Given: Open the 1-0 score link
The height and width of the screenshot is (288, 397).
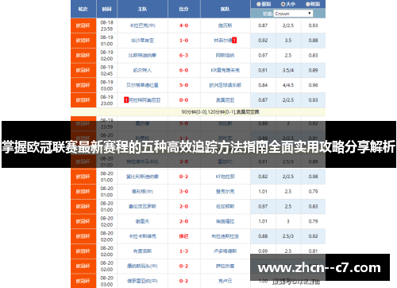Looking at the screenshot, I should click(183, 41).
